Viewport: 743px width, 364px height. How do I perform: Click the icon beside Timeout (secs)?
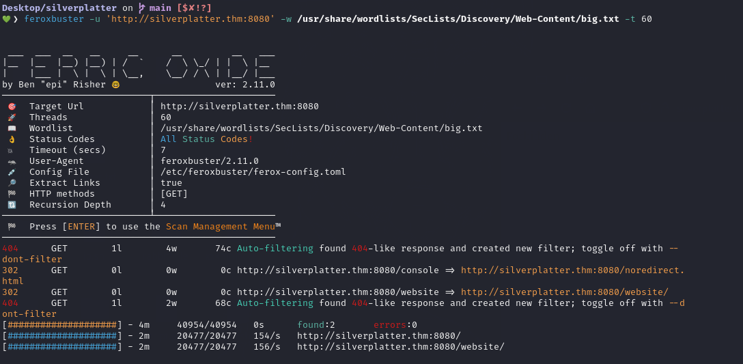[12, 150]
